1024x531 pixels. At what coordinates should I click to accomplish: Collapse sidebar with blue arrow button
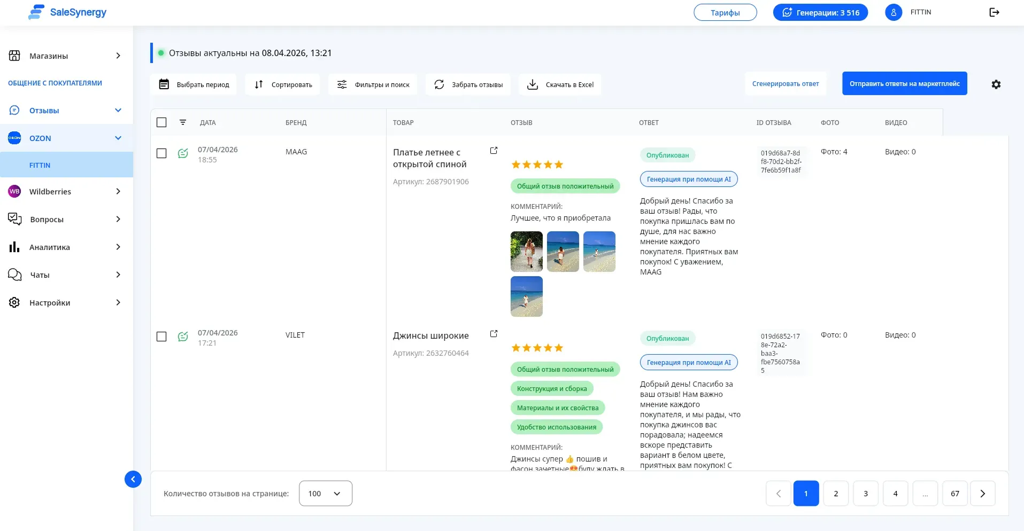click(x=133, y=479)
